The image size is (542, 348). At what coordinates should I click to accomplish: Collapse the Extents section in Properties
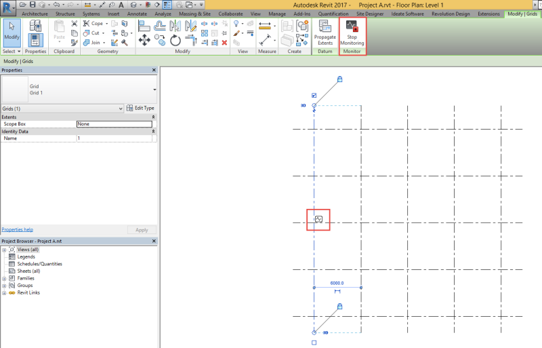click(x=154, y=117)
